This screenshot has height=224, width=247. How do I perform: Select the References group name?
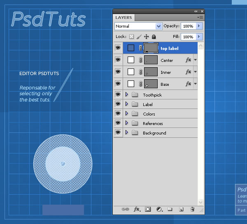153,123
